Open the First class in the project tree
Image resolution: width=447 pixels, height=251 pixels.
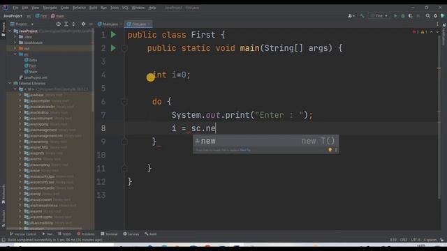click(30, 66)
